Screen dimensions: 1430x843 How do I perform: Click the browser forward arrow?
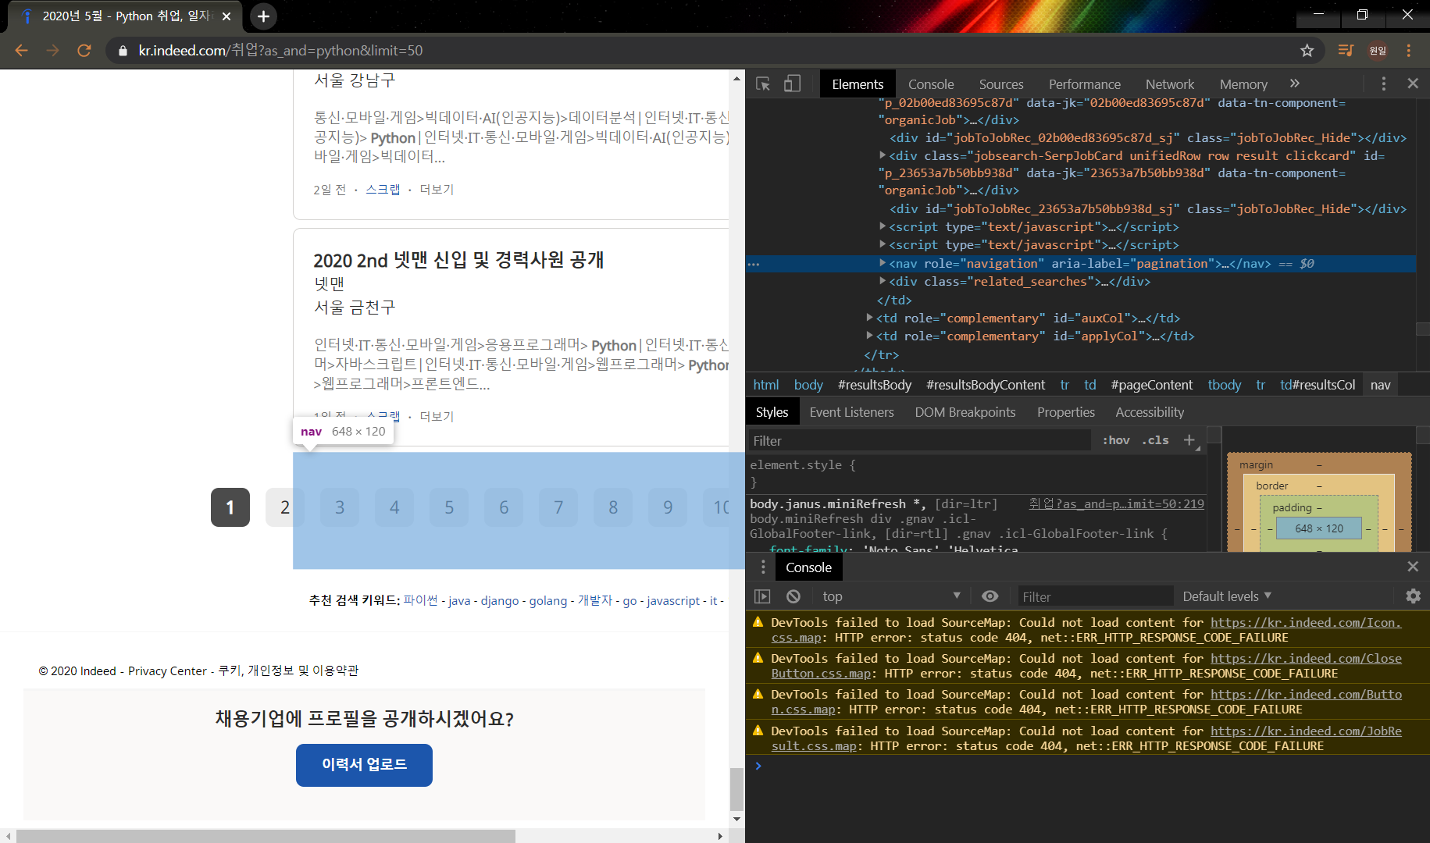coord(52,51)
